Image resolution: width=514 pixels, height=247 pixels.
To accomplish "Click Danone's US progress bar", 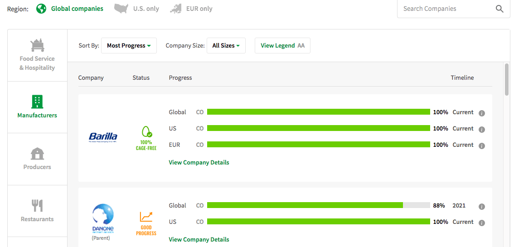I will coord(319,222).
